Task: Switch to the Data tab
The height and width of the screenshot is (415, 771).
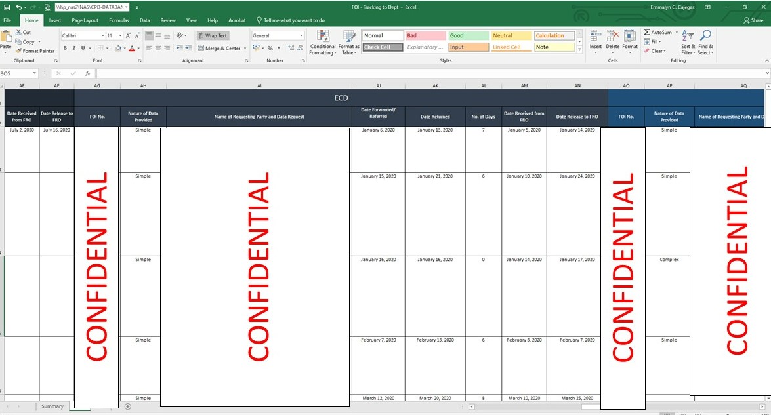Action: (x=144, y=20)
